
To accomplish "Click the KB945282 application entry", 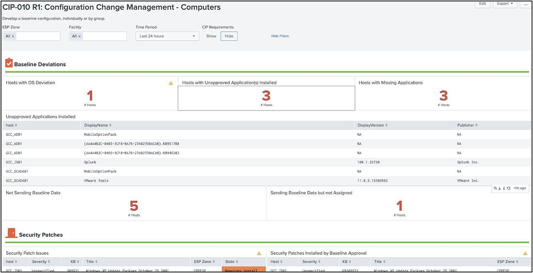I will coord(131,153).
